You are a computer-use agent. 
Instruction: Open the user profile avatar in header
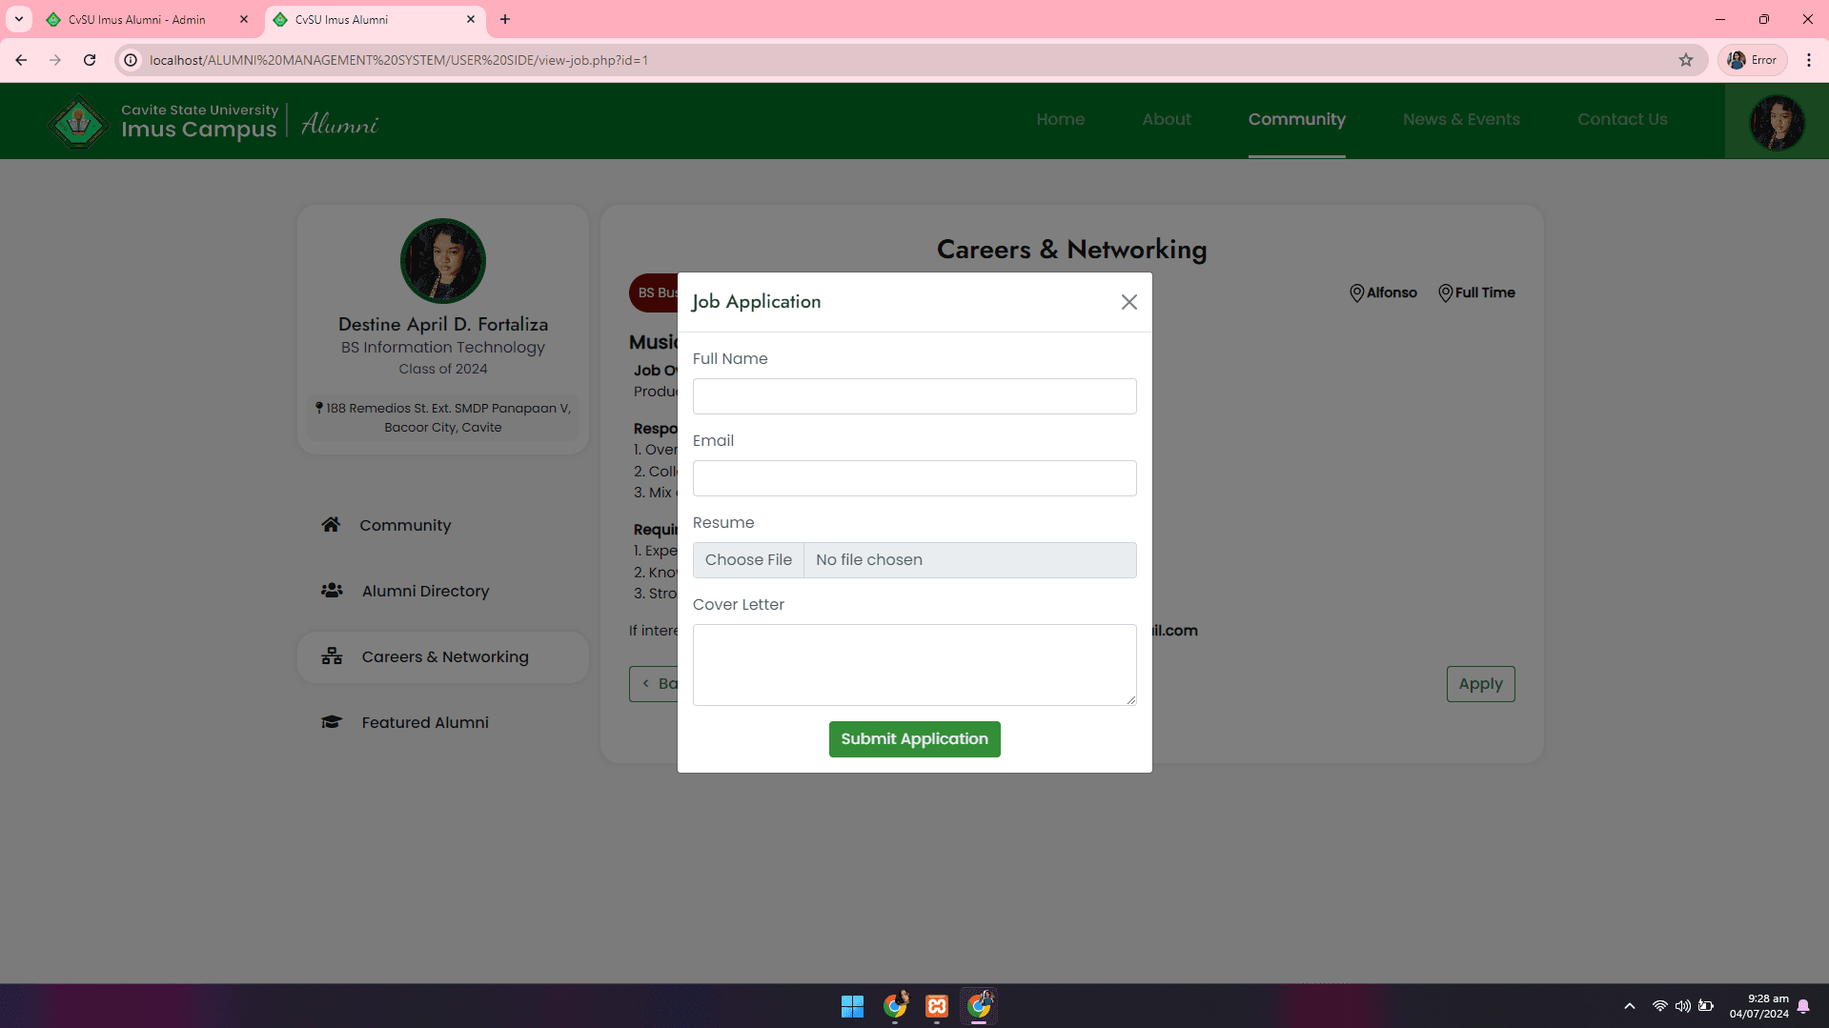[1776, 122]
